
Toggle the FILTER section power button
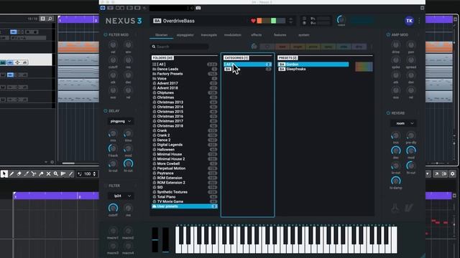click(106, 186)
